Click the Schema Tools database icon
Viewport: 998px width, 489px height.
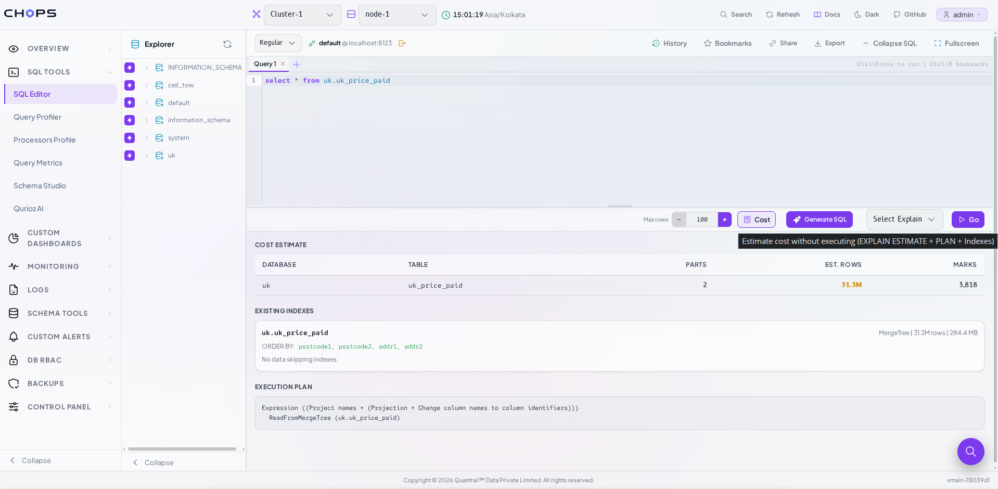14,313
